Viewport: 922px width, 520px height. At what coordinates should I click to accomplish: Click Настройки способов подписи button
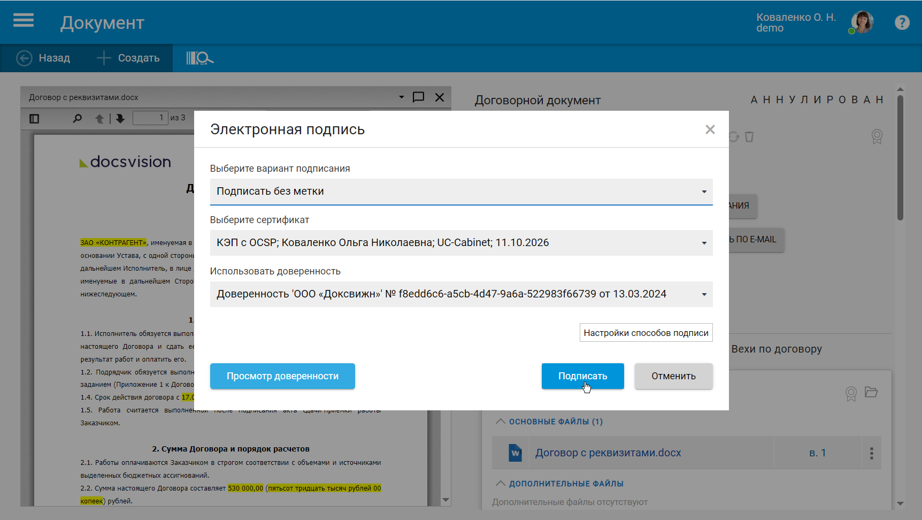coord(646,333)
